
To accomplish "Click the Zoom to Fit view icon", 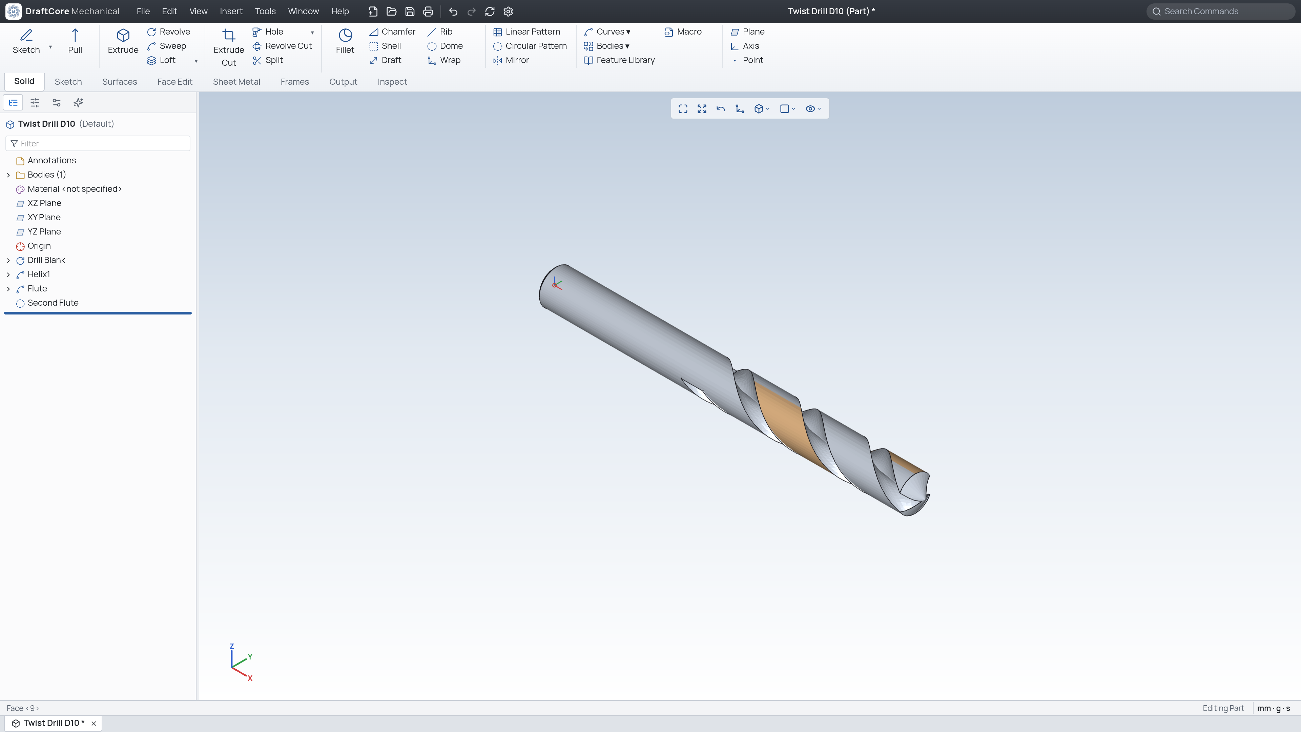I will click(x=683, y=108).
